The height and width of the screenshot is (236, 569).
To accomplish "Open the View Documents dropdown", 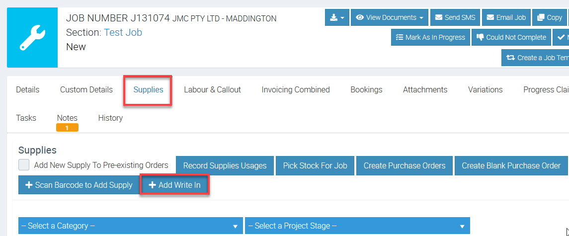I will coord(390,17).
